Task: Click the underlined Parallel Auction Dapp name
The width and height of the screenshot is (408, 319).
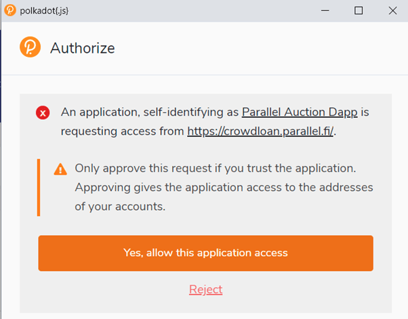Action: [x=300, y=112]
